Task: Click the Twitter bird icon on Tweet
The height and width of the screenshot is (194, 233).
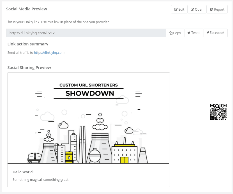Action: coord(189,33)
